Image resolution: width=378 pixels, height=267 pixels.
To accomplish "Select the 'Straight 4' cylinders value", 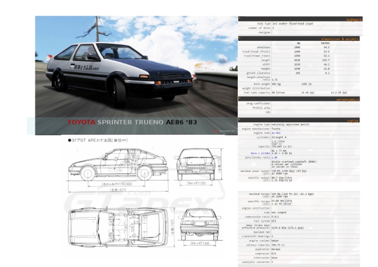I will tap(279, 137).
